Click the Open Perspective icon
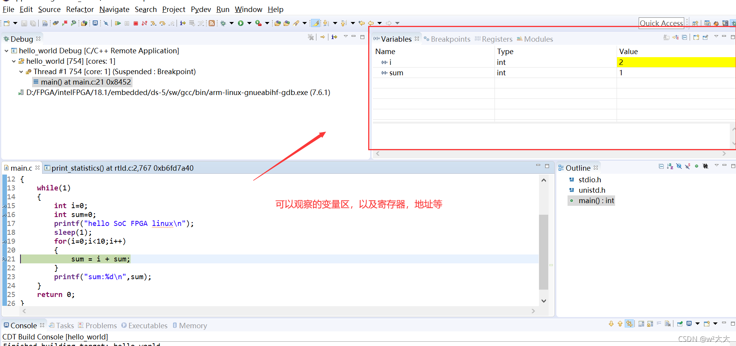 coord(695,23)
